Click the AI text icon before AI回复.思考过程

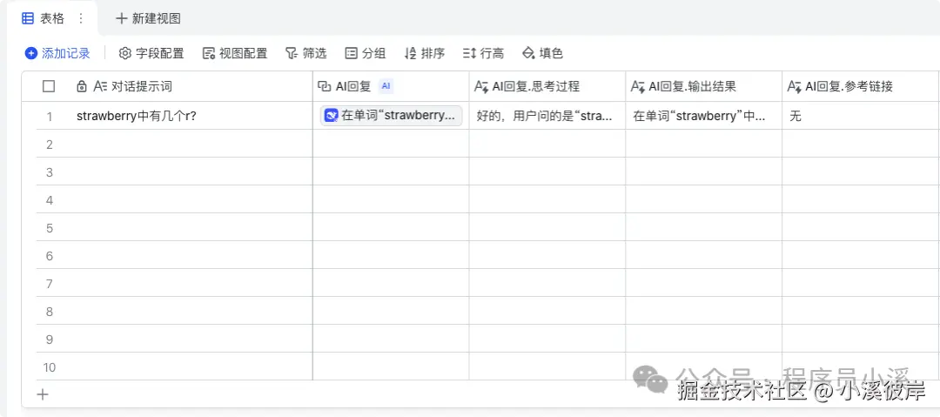click(481, 87)
